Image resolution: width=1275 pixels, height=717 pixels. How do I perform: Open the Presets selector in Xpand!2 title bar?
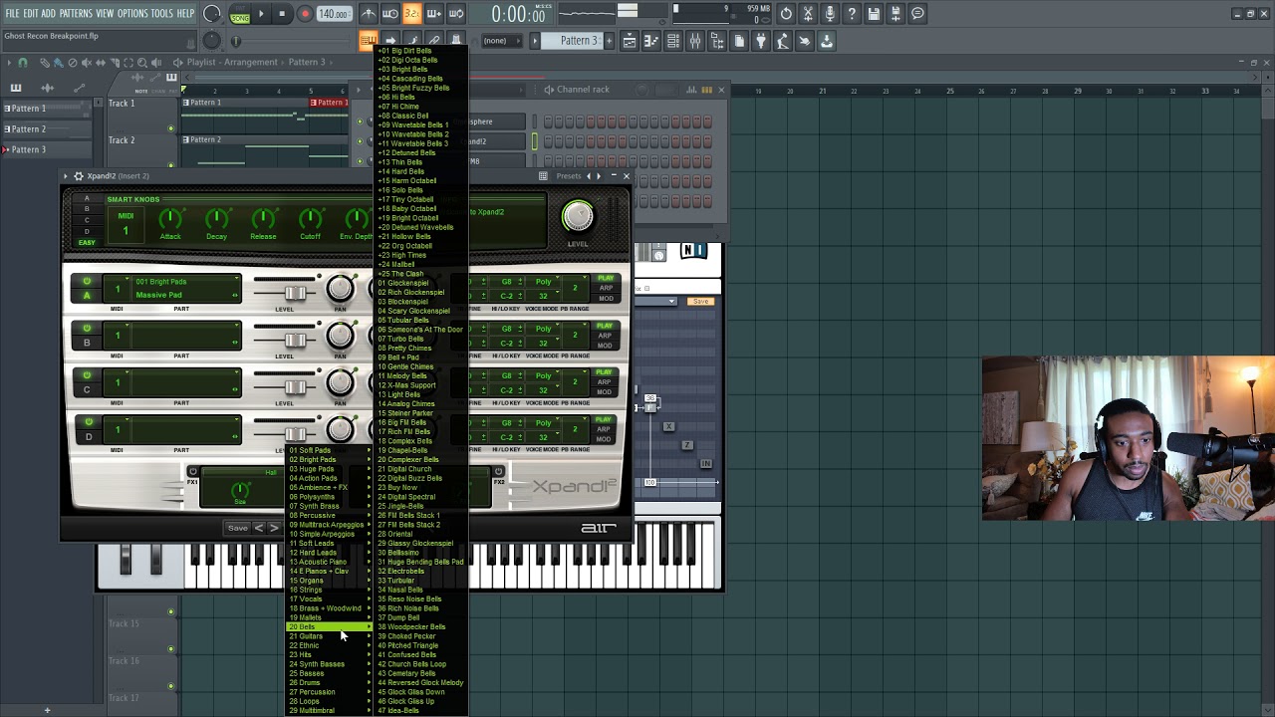569,176
